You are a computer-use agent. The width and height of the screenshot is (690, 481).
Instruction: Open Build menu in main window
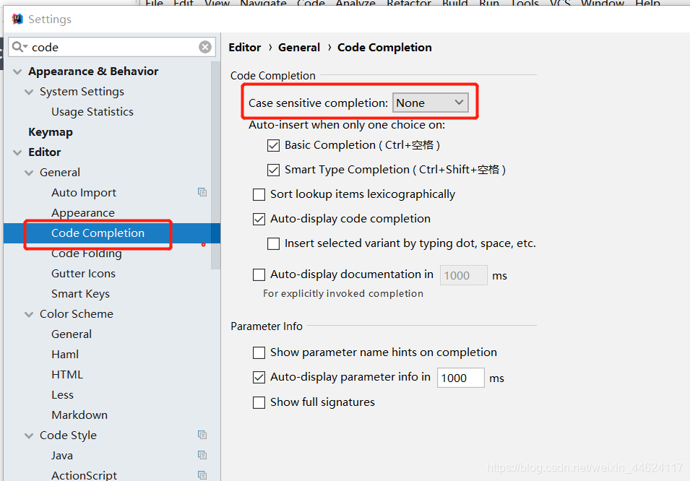455,3
